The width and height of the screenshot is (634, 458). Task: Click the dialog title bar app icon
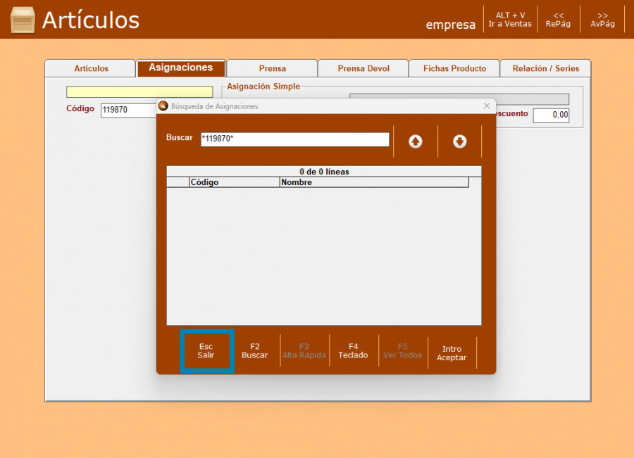point(163,106)
